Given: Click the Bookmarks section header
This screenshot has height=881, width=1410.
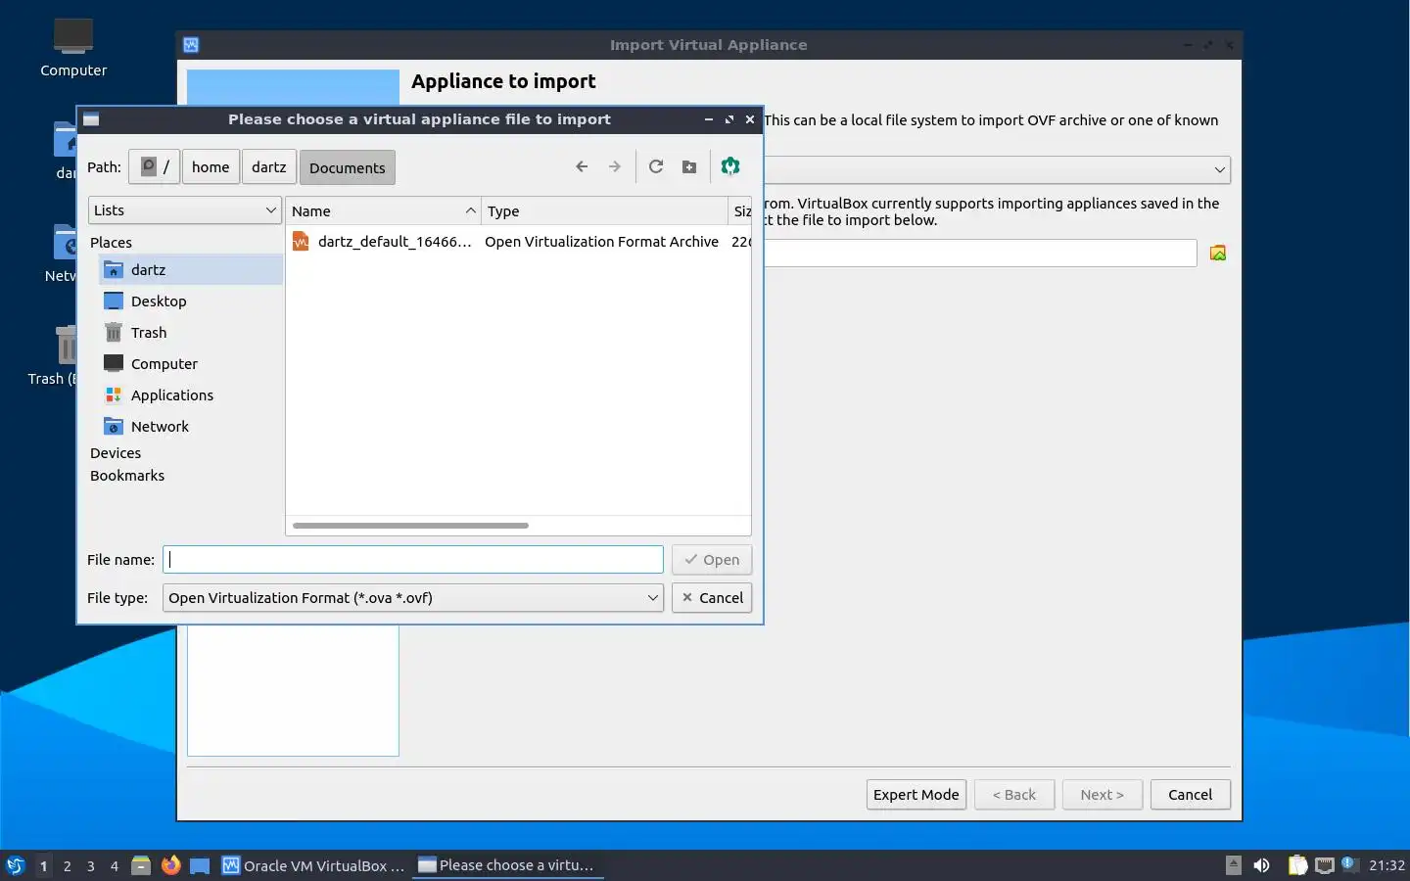Looking at the screenshot, I should pos(127,476).
